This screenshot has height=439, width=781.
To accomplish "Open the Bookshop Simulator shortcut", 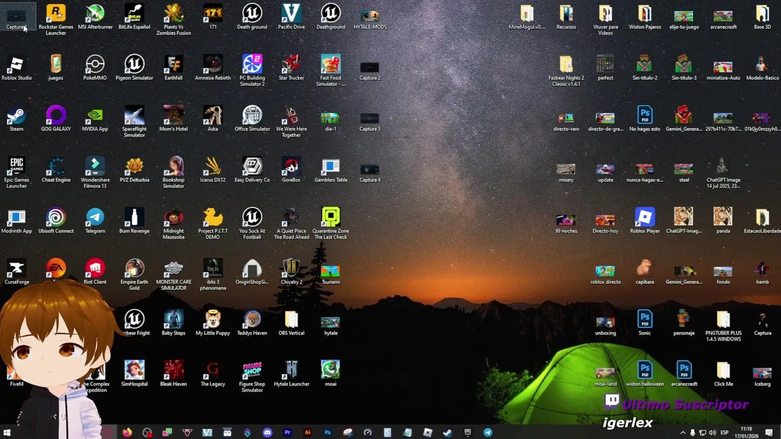I will click(x=174, y=173).
